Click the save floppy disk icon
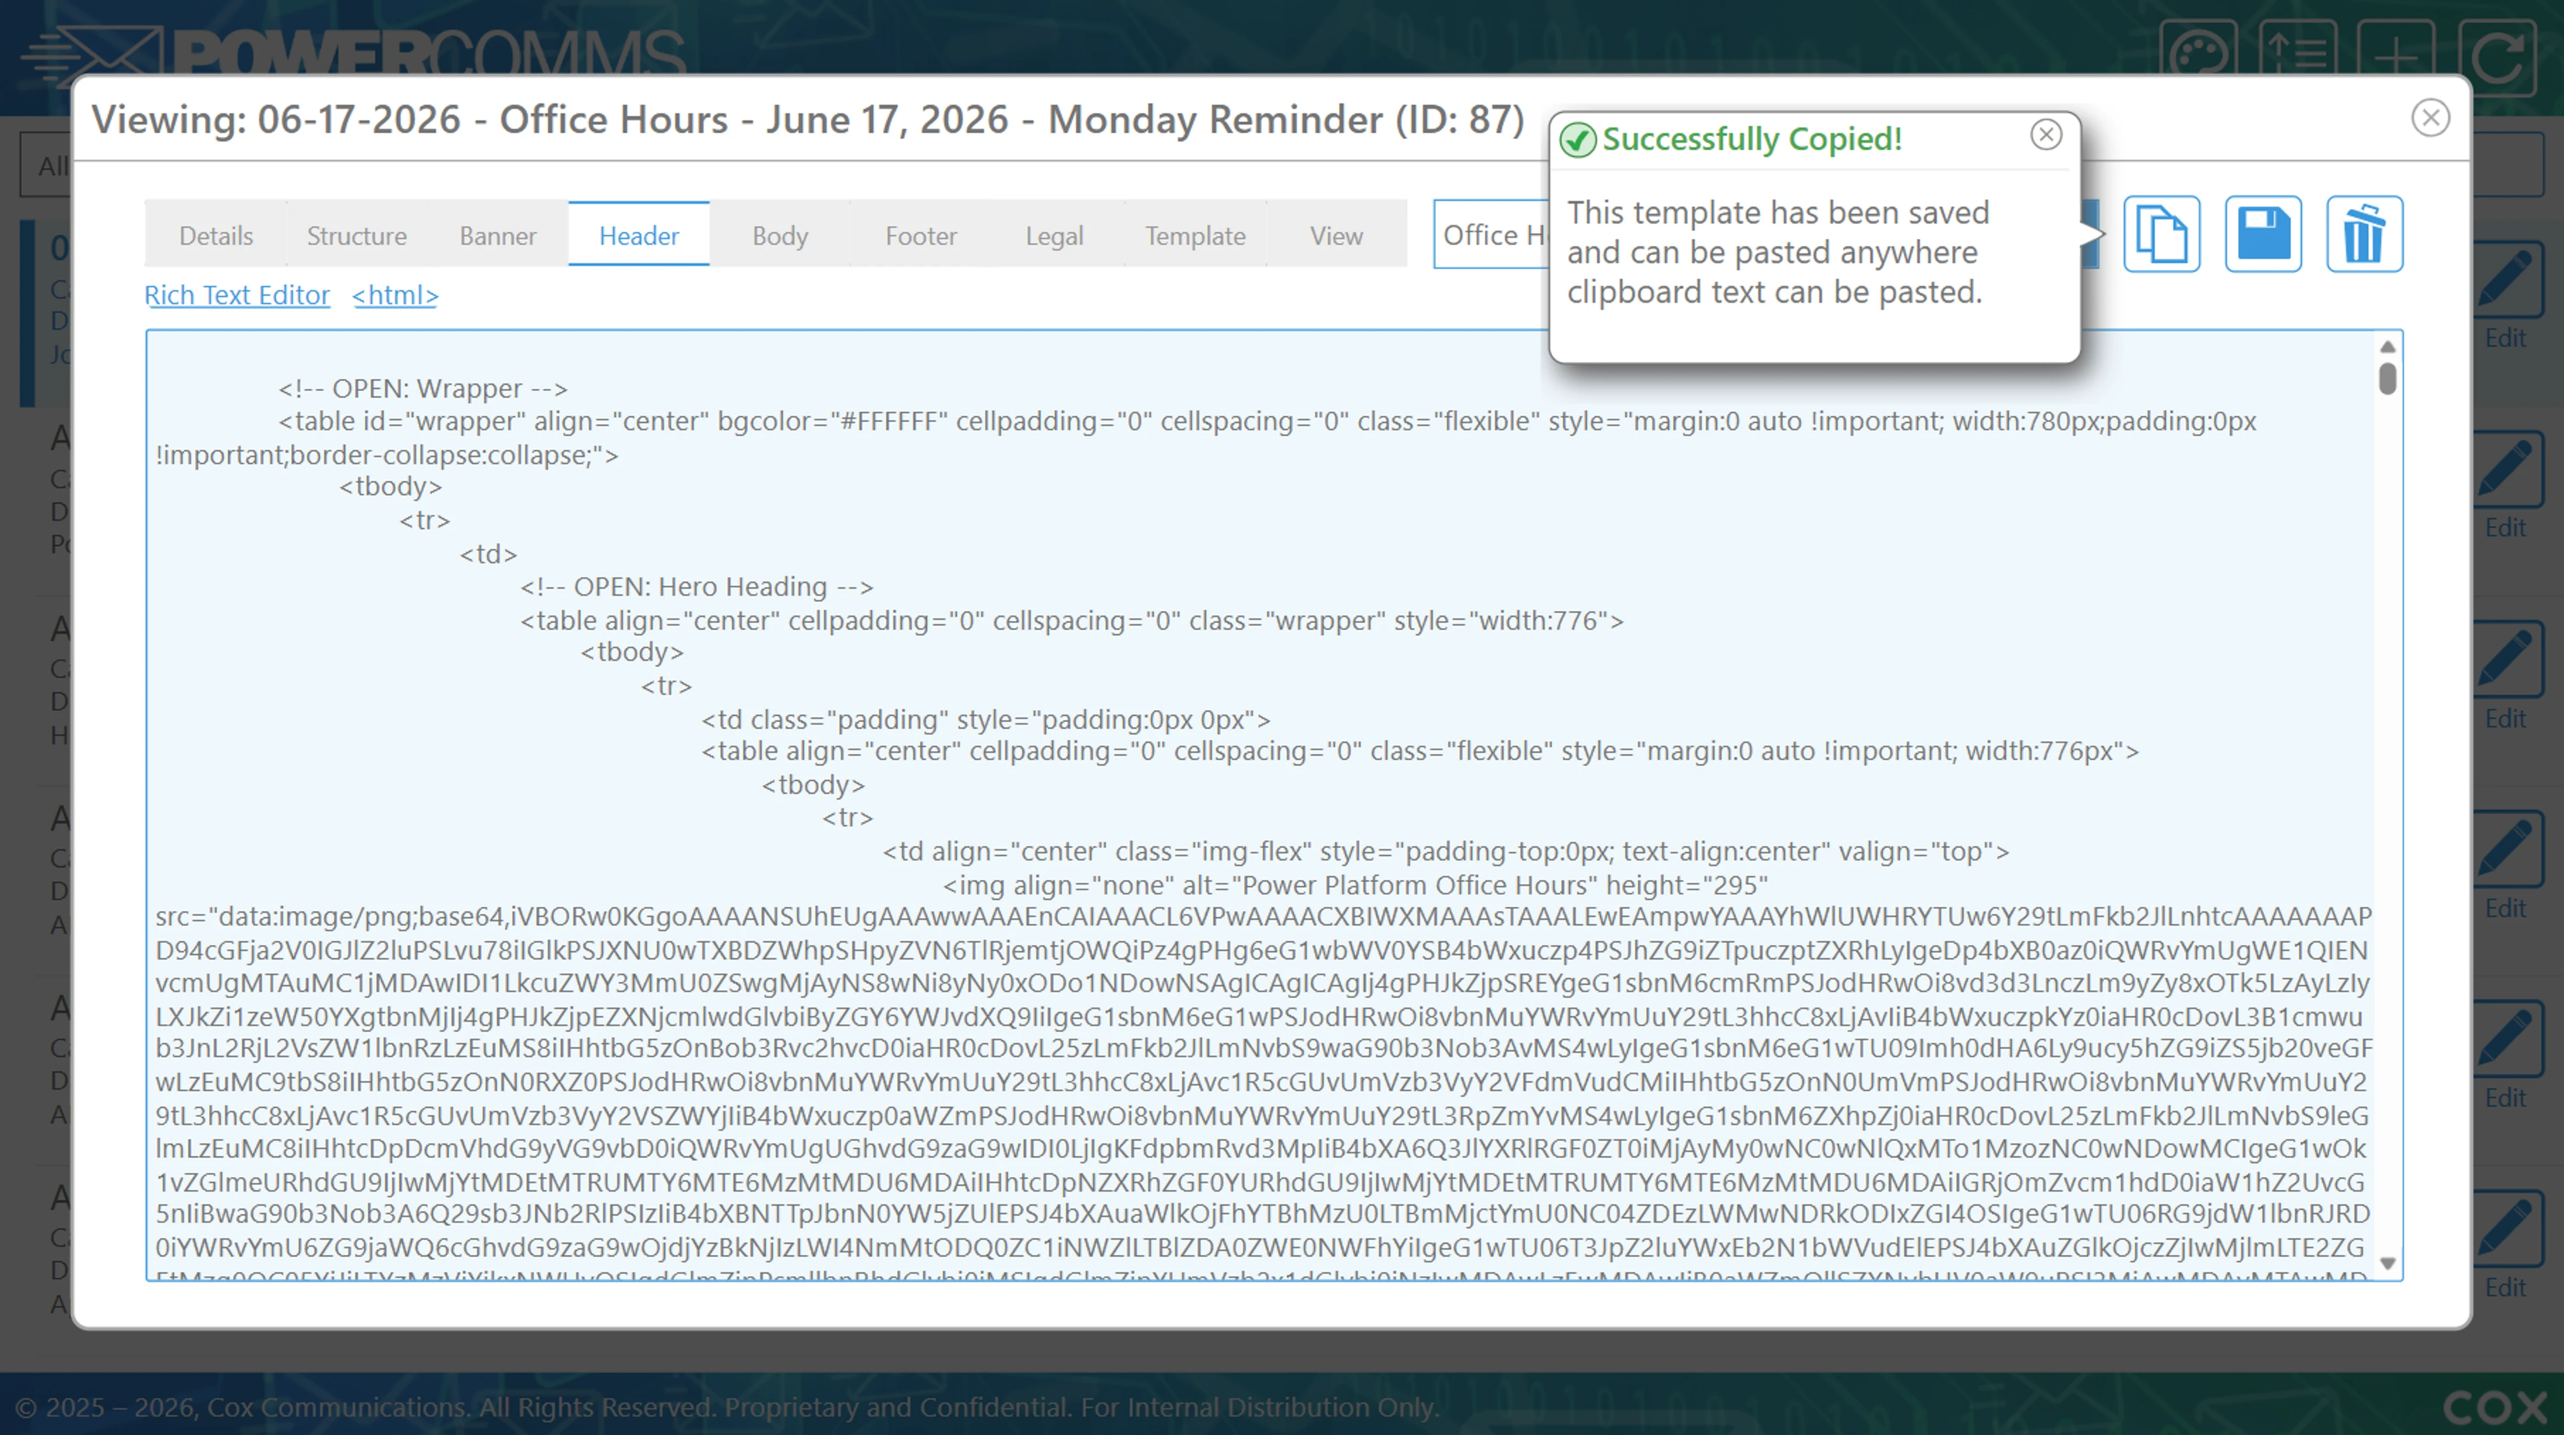This screenshot has height=1435, width=2564. [2262, 235]
